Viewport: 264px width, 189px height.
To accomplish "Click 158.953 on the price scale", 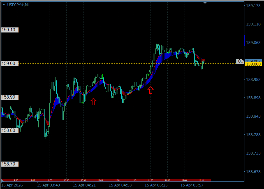I will 253,80.
